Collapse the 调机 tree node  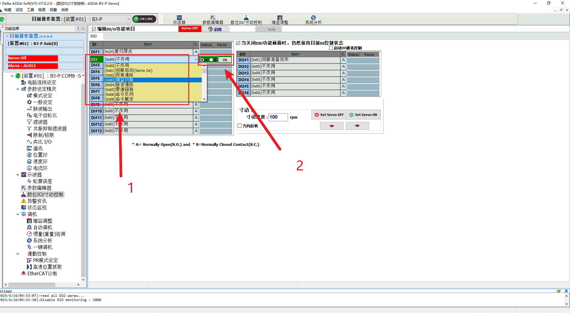[x=18, y=214]
